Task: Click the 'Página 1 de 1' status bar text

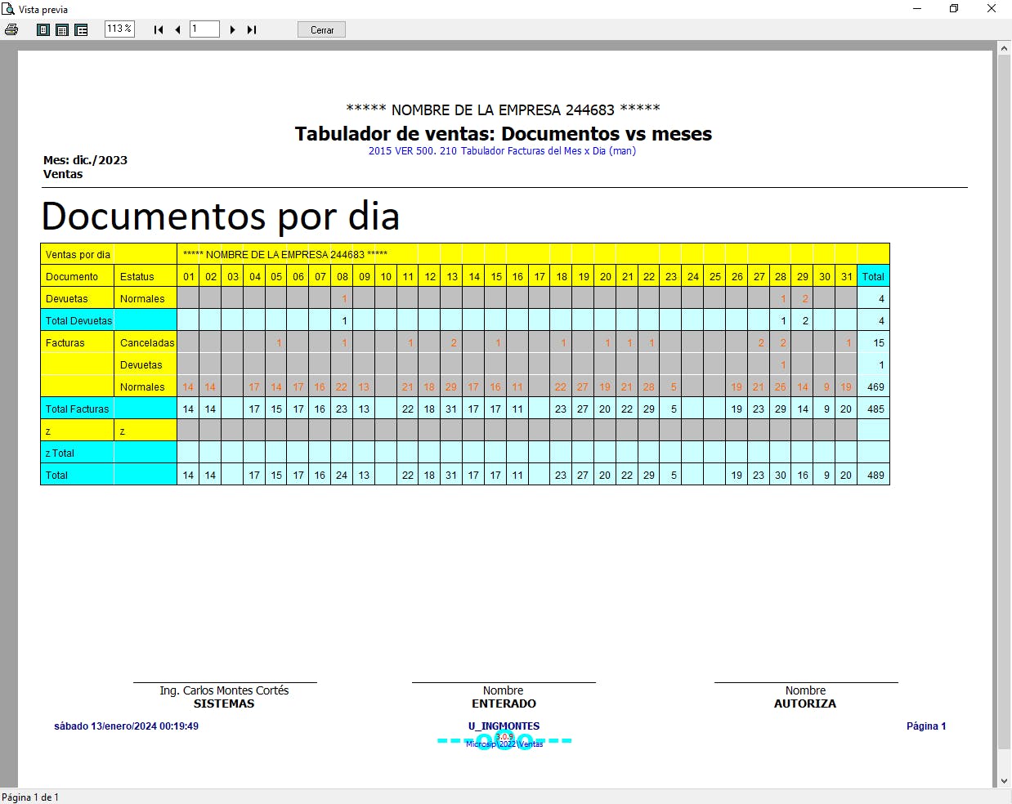Action: coord(30,797)
